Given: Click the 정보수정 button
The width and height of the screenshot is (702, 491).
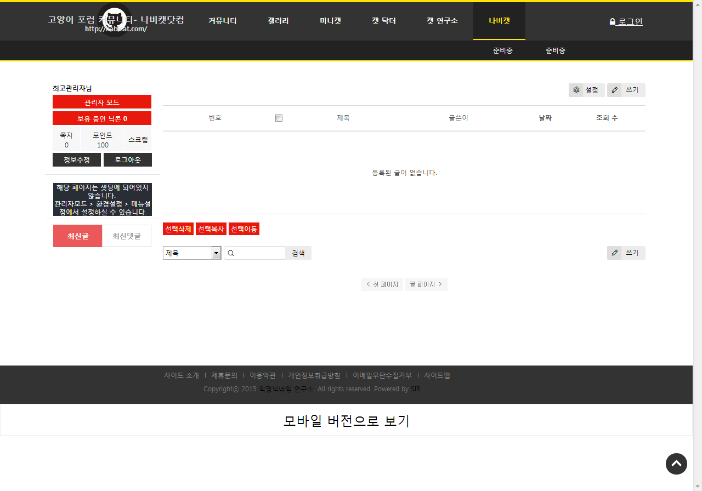Looking at the screenshot, I should pos(77,160).
